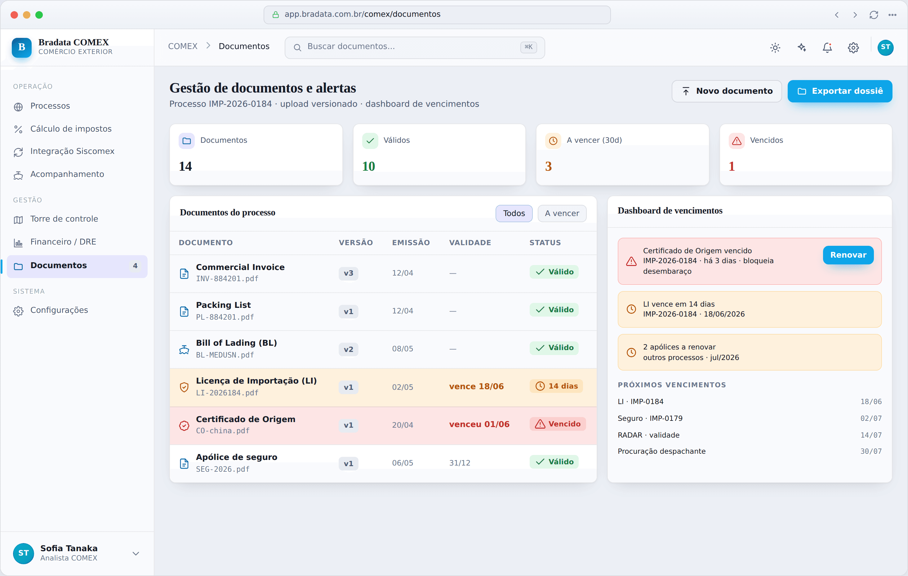This screenshot has height=576, width=908.
Task: Click the Novo documento button
Action: (x=727, y=91)
